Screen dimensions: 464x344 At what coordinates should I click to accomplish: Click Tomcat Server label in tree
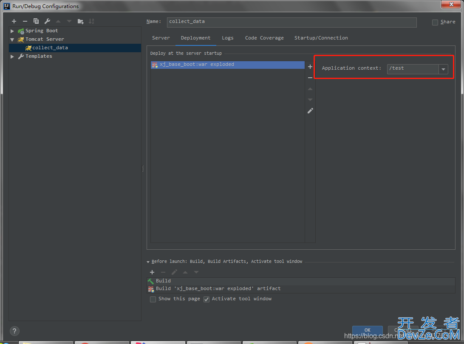45,39
